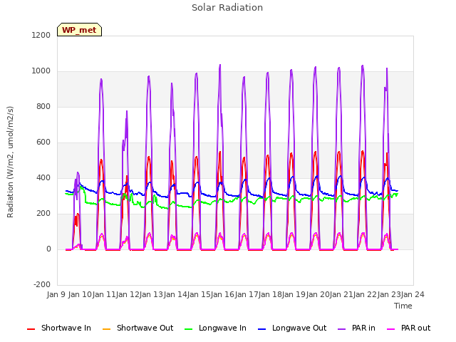
Task: Click the 600 y-axis tick label
Action: click(43, 142)
